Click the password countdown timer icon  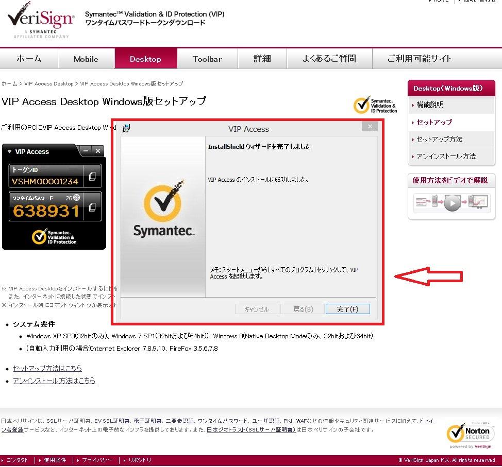pos(76,198)
